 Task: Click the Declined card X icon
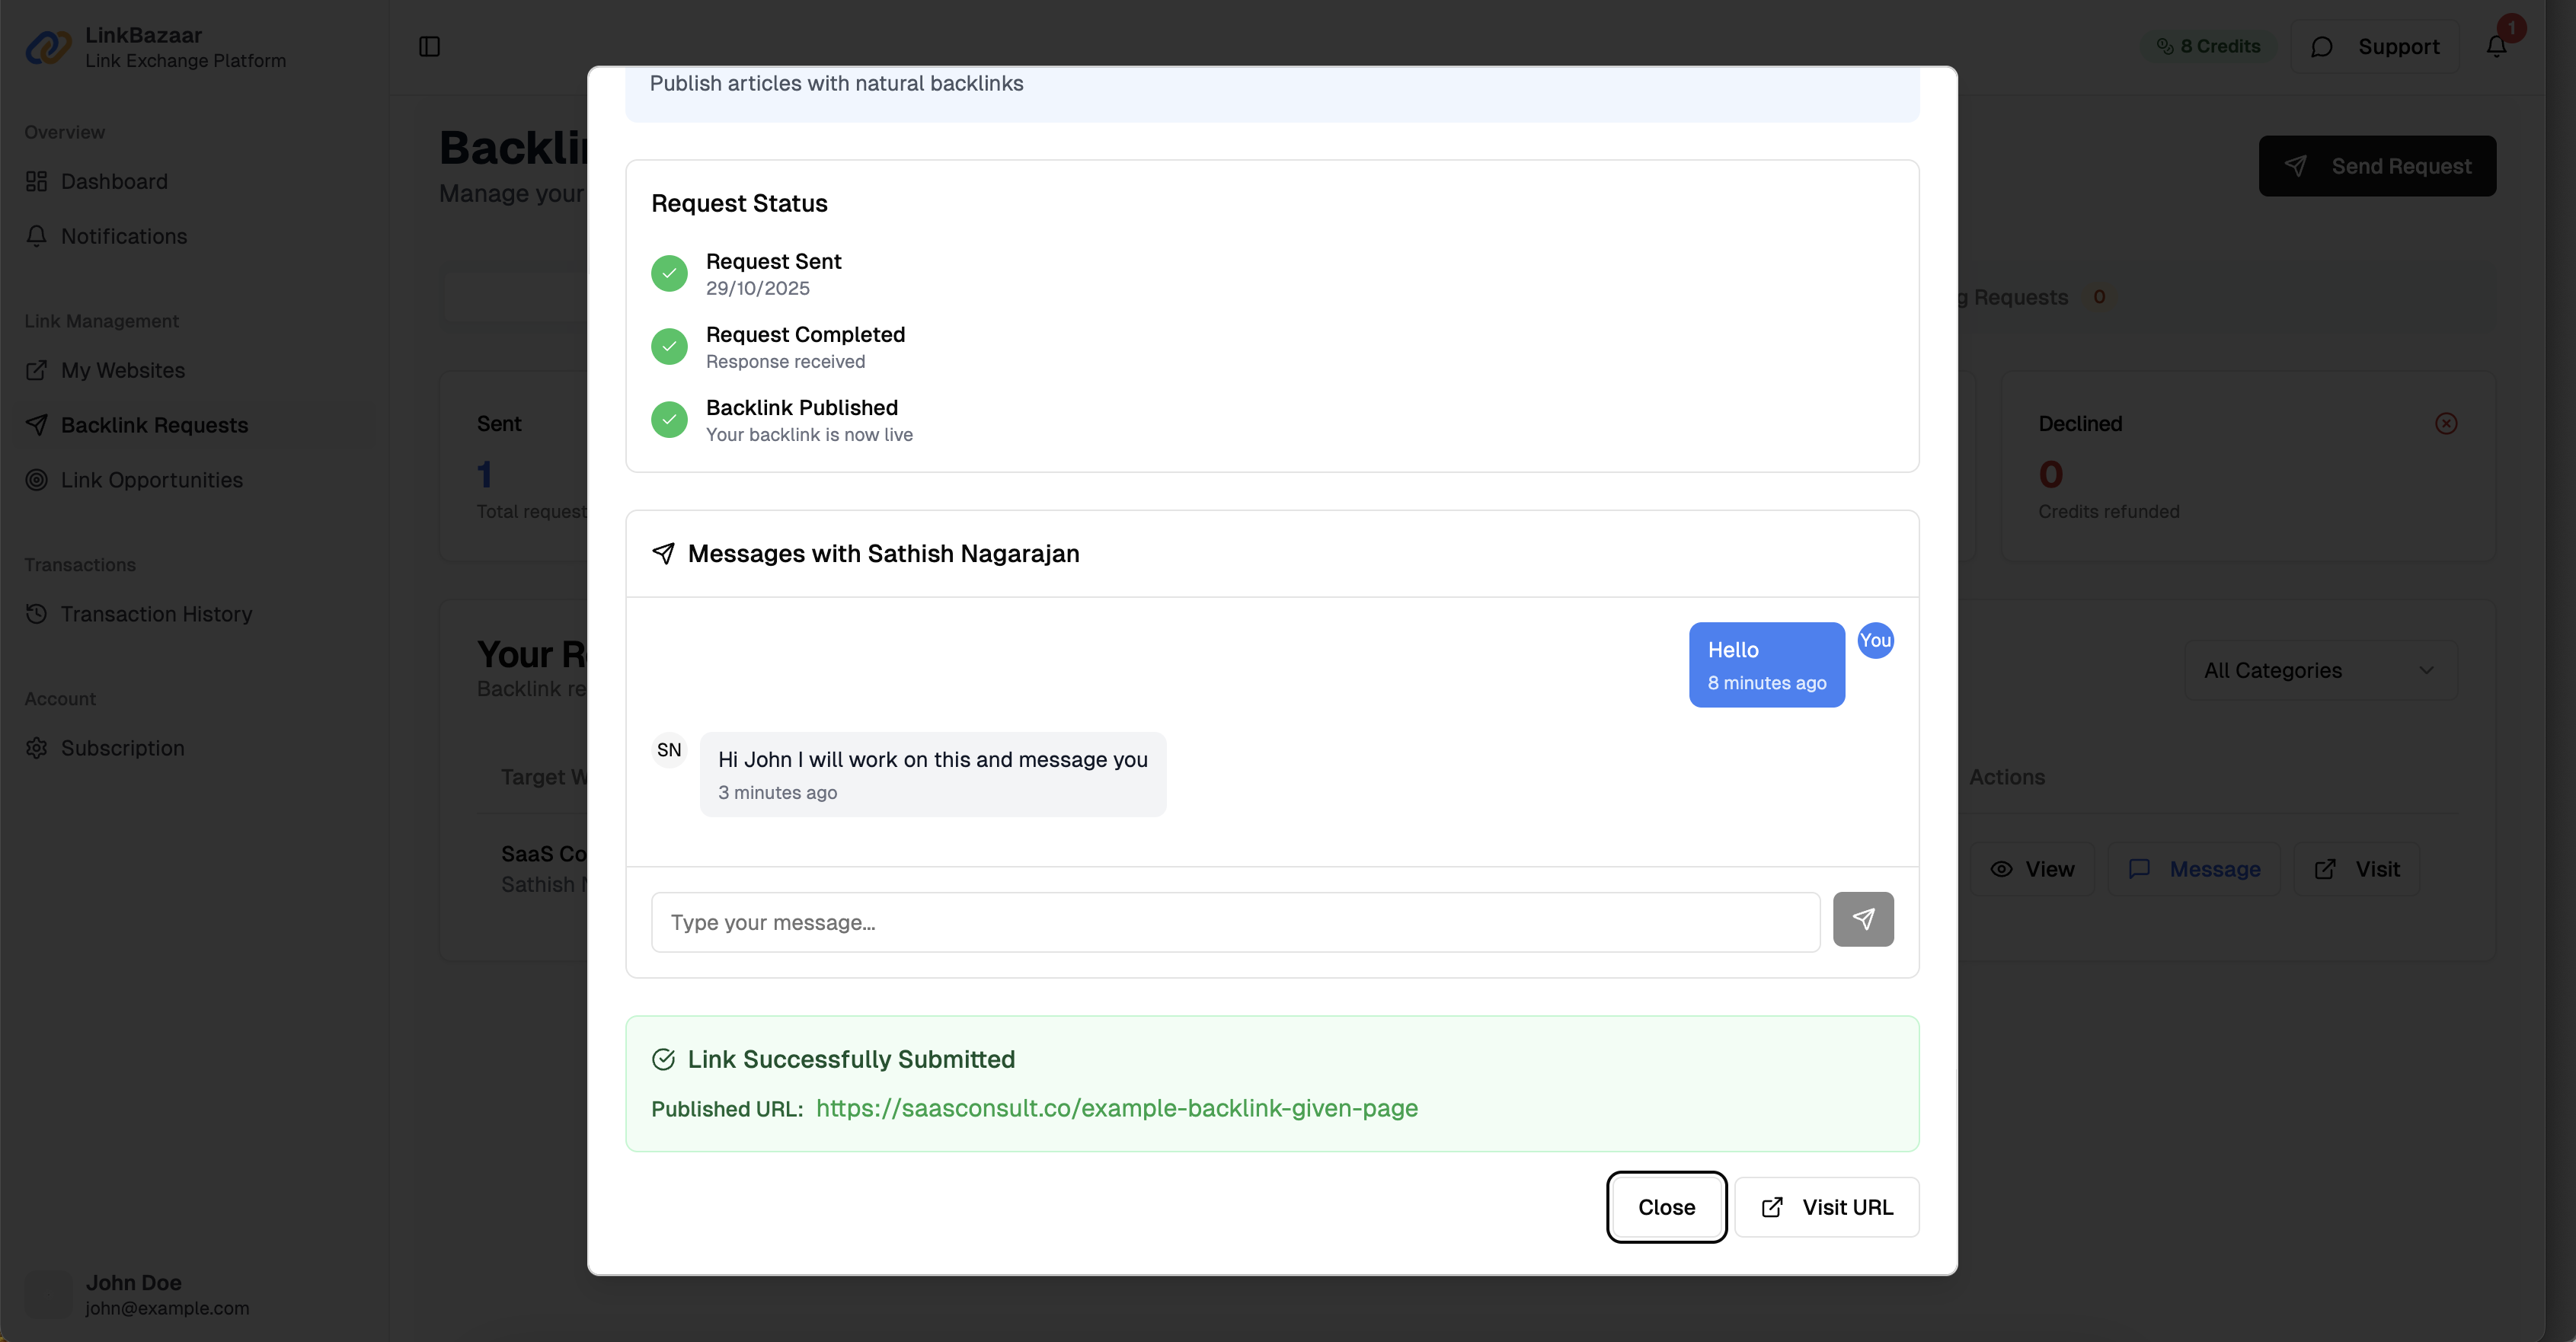pos(2446,424)
